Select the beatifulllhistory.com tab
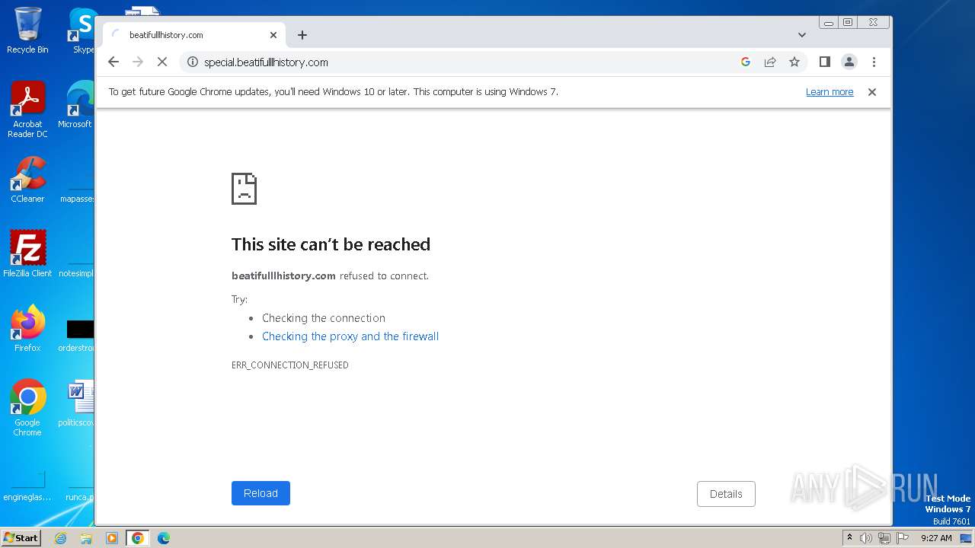This screenshot has height=548, width=975. 194,35
